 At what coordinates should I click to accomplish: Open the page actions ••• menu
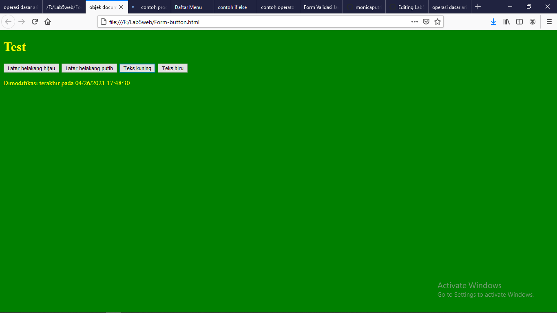tap(414, 22)
